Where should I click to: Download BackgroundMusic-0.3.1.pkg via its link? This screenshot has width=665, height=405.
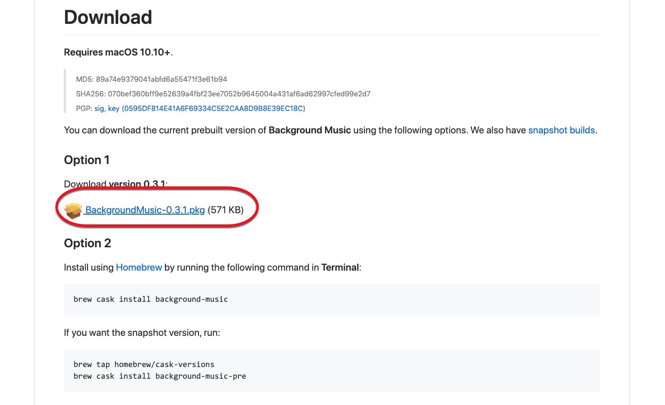pos(145,210)
